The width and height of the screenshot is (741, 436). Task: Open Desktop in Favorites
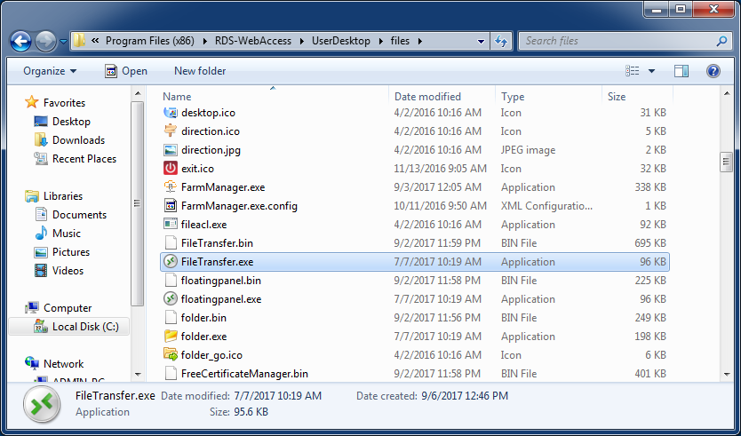[x=71, y=122]
